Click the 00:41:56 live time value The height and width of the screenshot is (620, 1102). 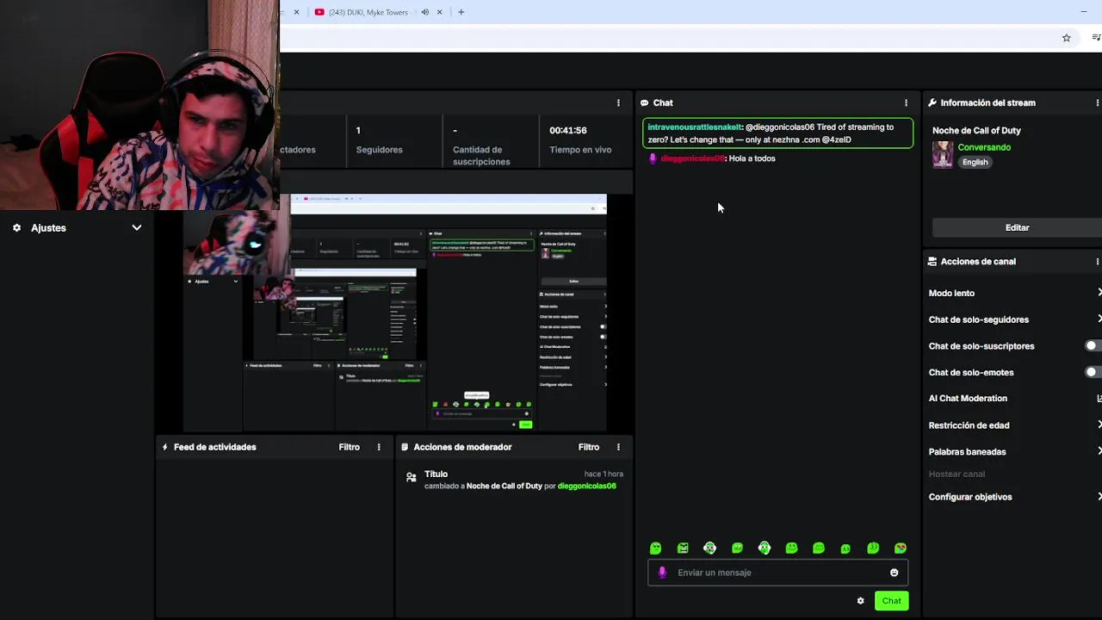[x=568, y=131]
